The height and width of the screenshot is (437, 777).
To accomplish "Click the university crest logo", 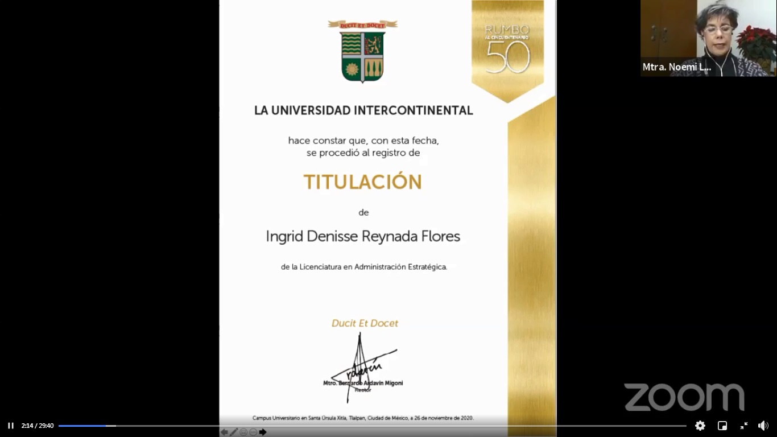I will point(363,52).
